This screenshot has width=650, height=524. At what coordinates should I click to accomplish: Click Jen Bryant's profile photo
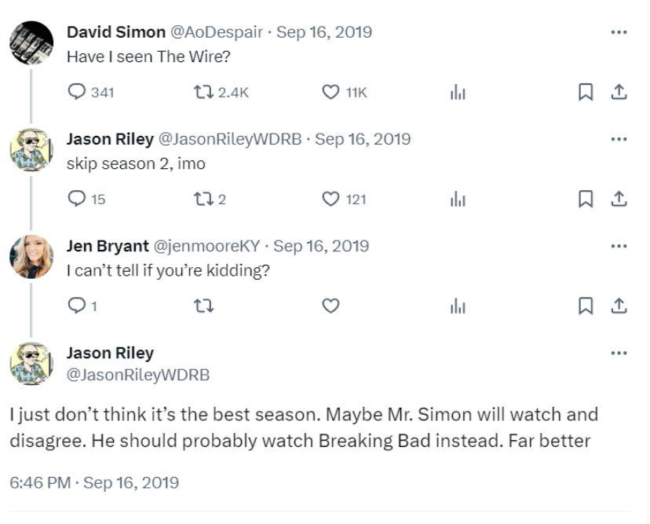point(31,256)
